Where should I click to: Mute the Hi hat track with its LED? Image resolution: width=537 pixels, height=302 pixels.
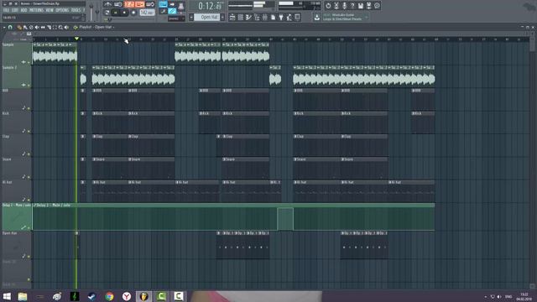coord(29,200)
